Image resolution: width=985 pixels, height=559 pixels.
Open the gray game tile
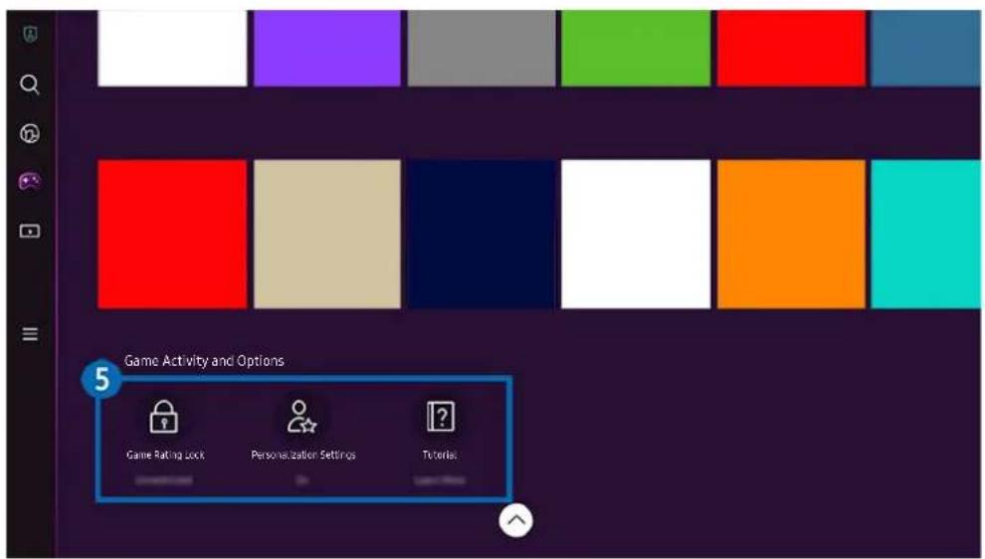click(482, 48)
